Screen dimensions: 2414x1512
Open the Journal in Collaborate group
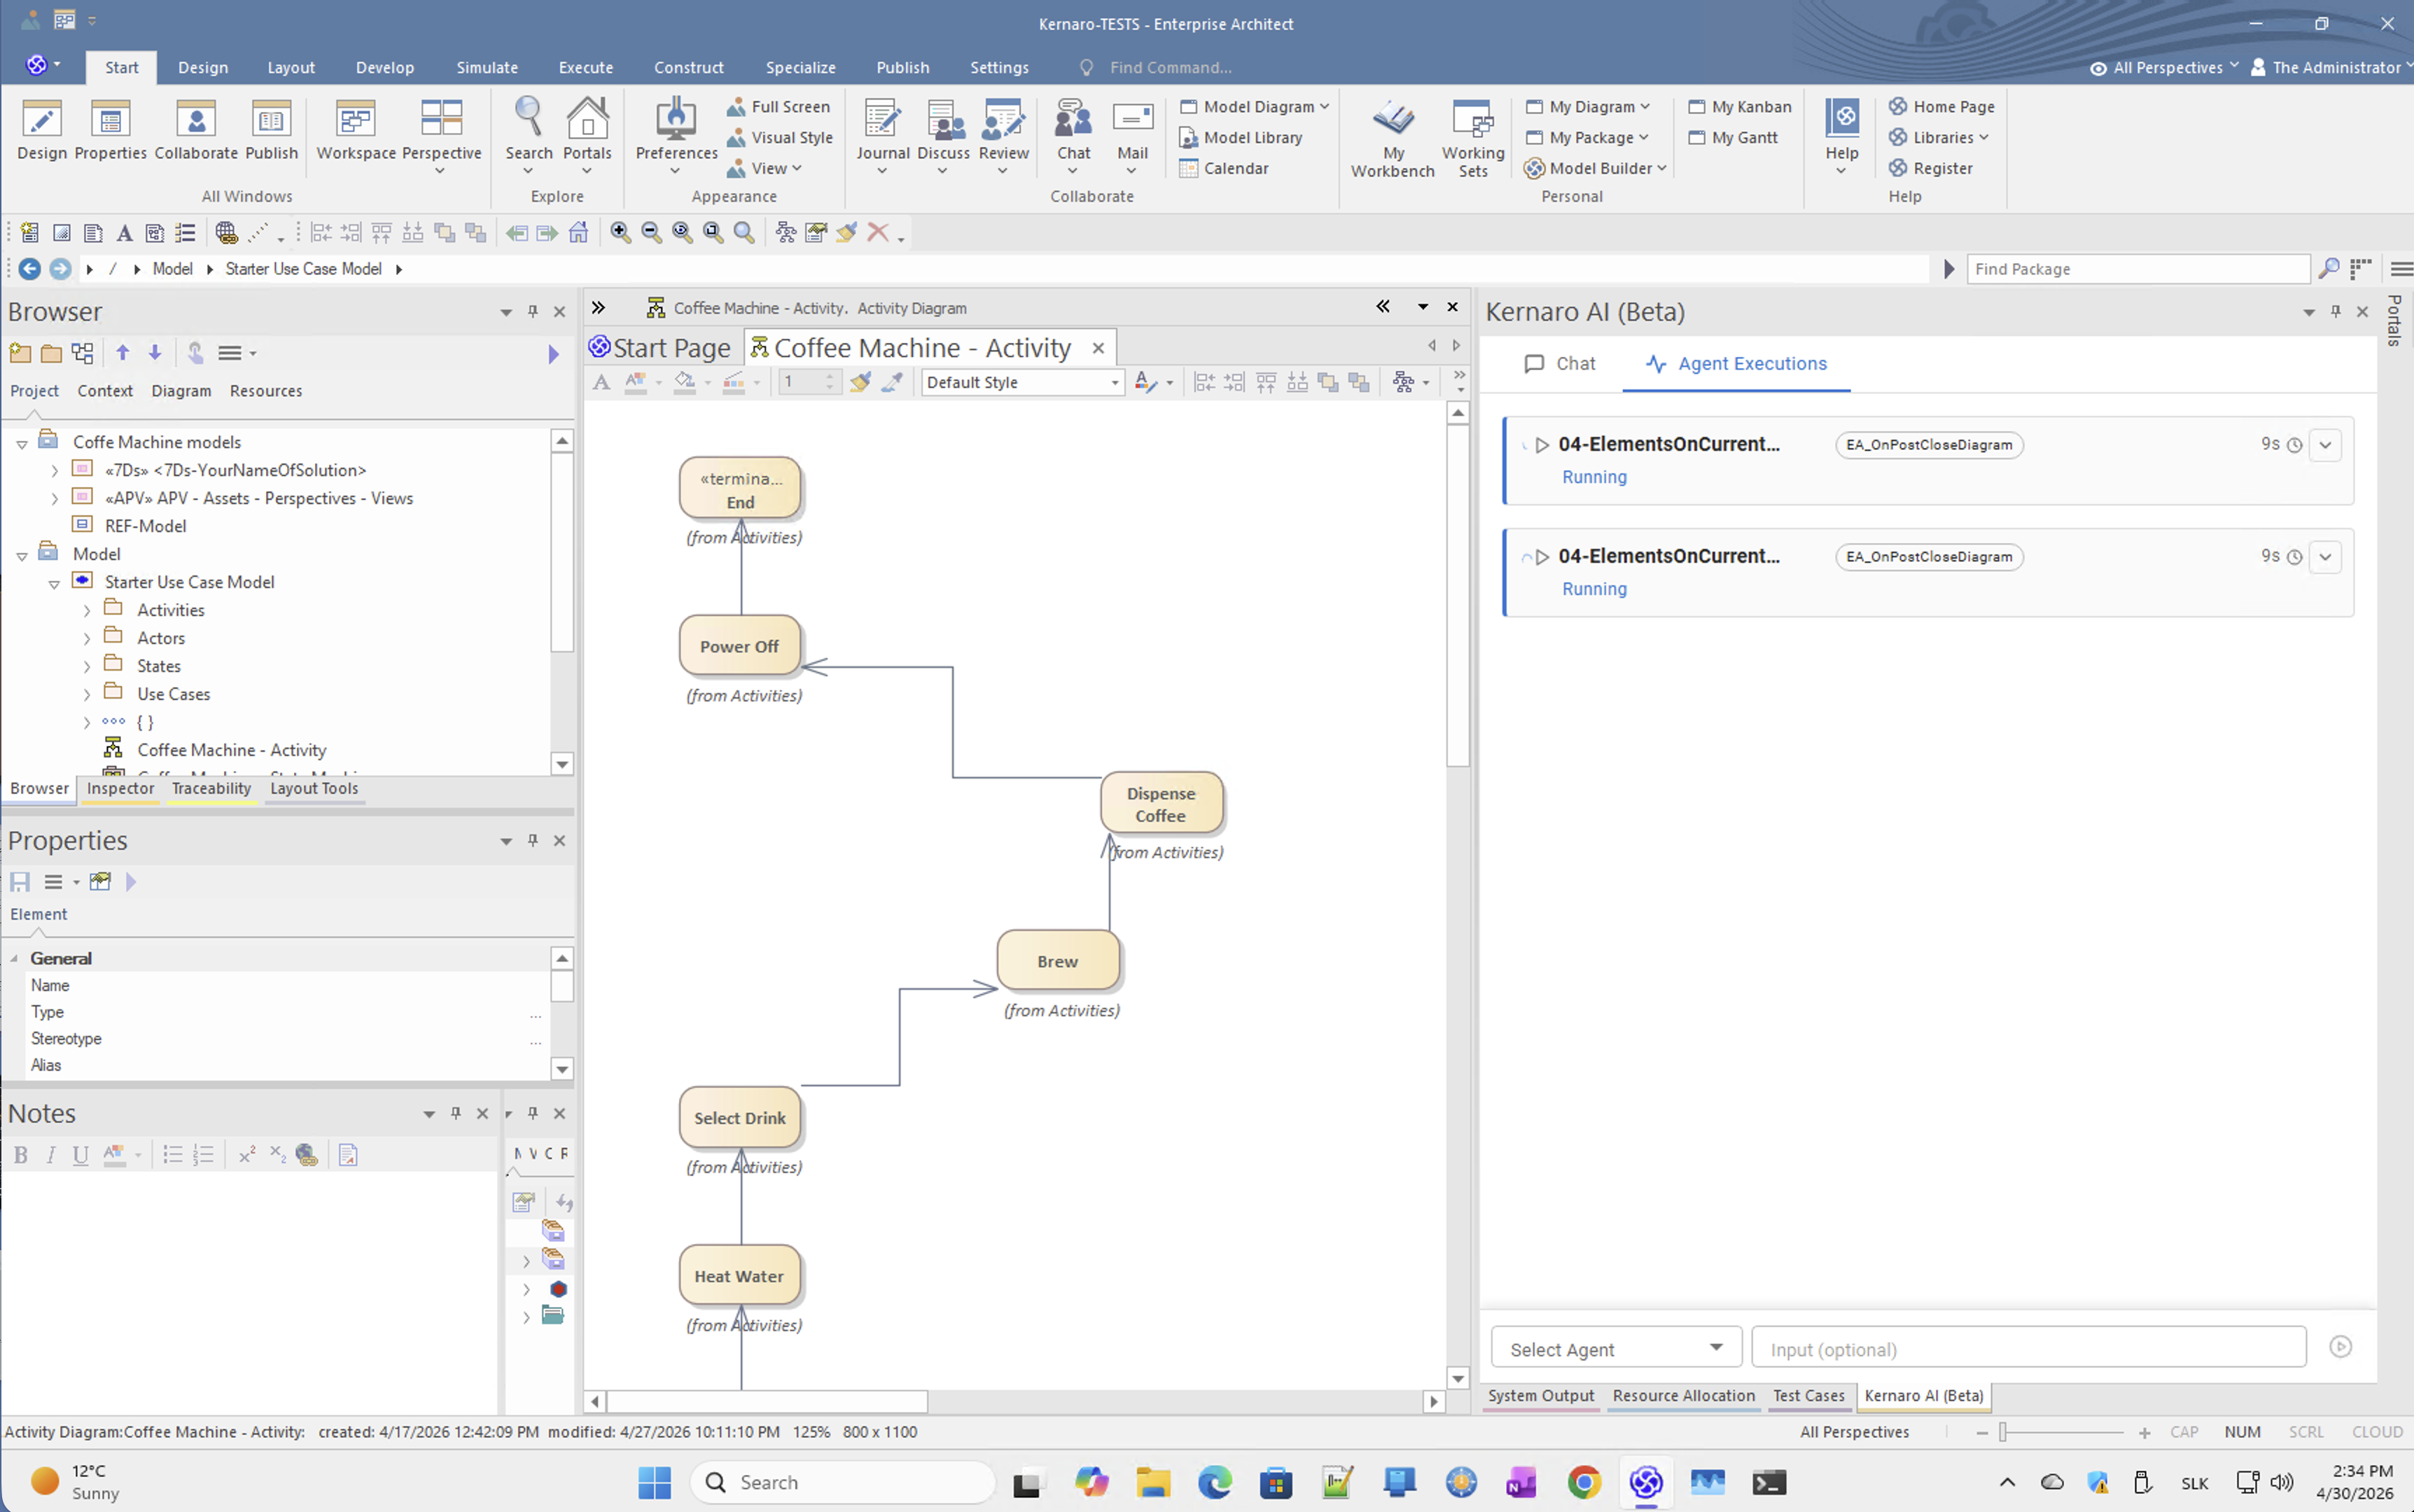tap(883, 135)
